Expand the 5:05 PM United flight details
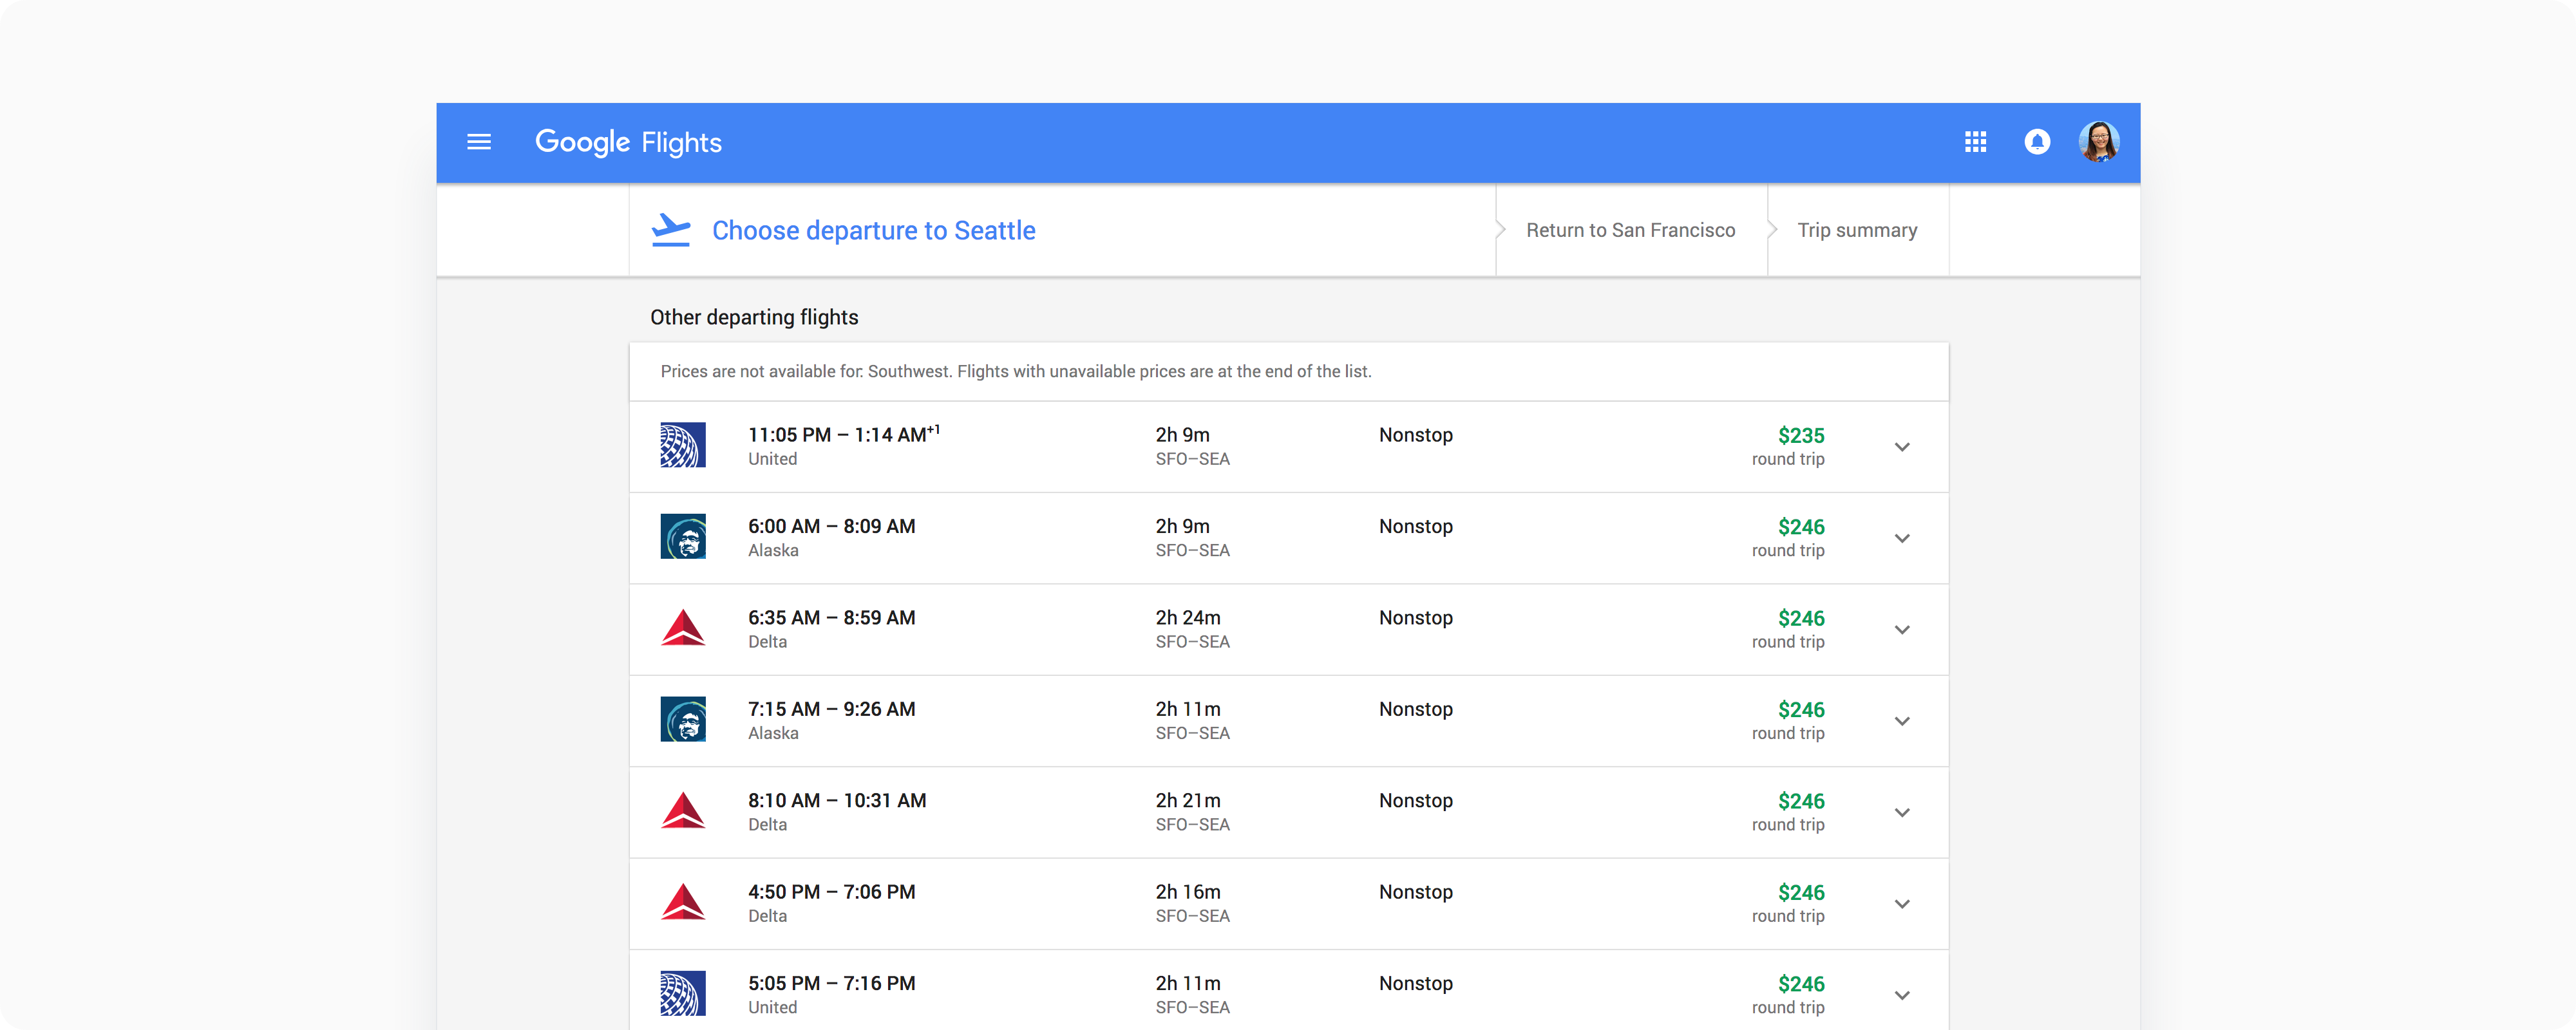This screenshot has width=2576, height=1030. pyautogui.click(x=1902, y=995)
